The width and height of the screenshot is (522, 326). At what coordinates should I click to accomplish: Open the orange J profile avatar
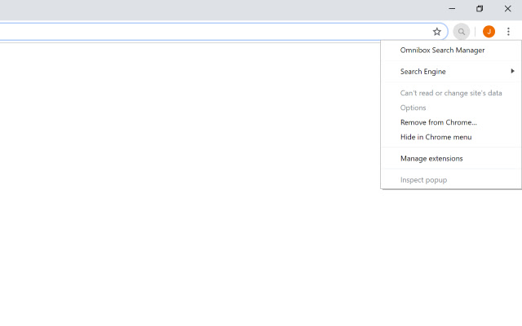[489, 32]
